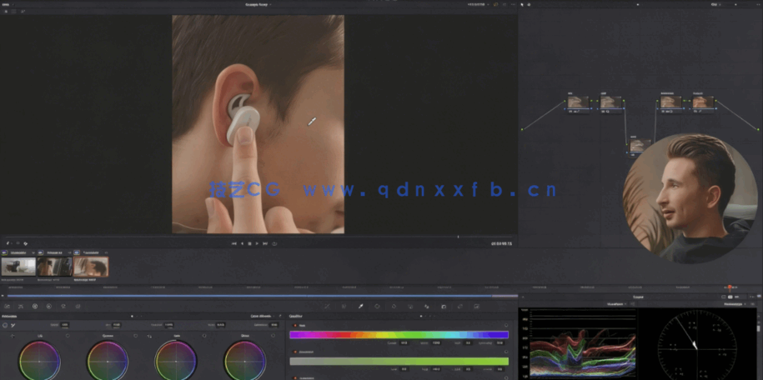Play the clip in reverse
763x380 pixels.
tap(242, 244)
